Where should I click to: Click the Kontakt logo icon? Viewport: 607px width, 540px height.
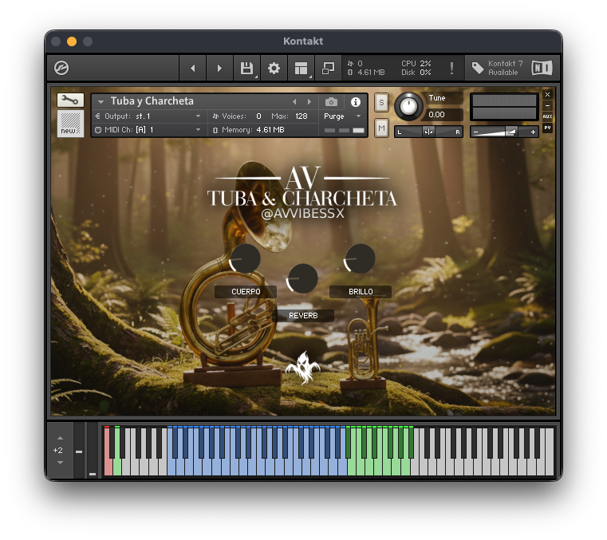61,68
